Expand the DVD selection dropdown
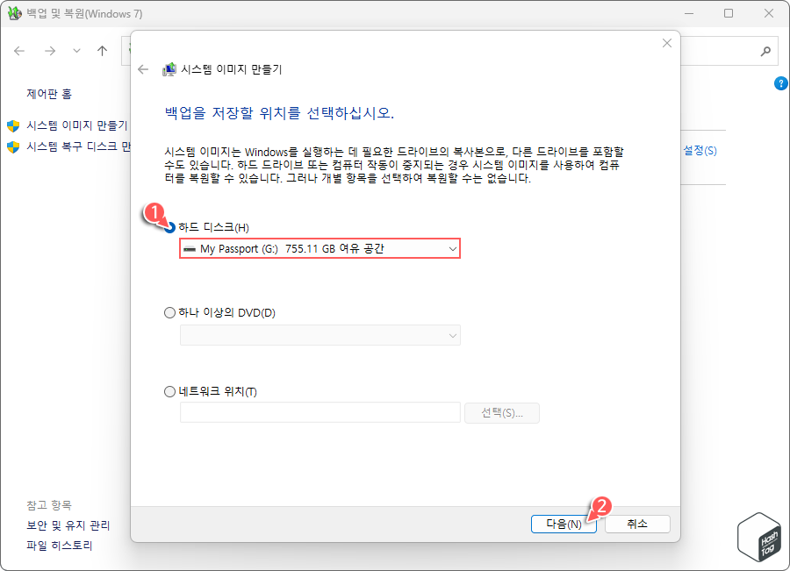Screen dimensions: 790x571 (x=451, y=335)
